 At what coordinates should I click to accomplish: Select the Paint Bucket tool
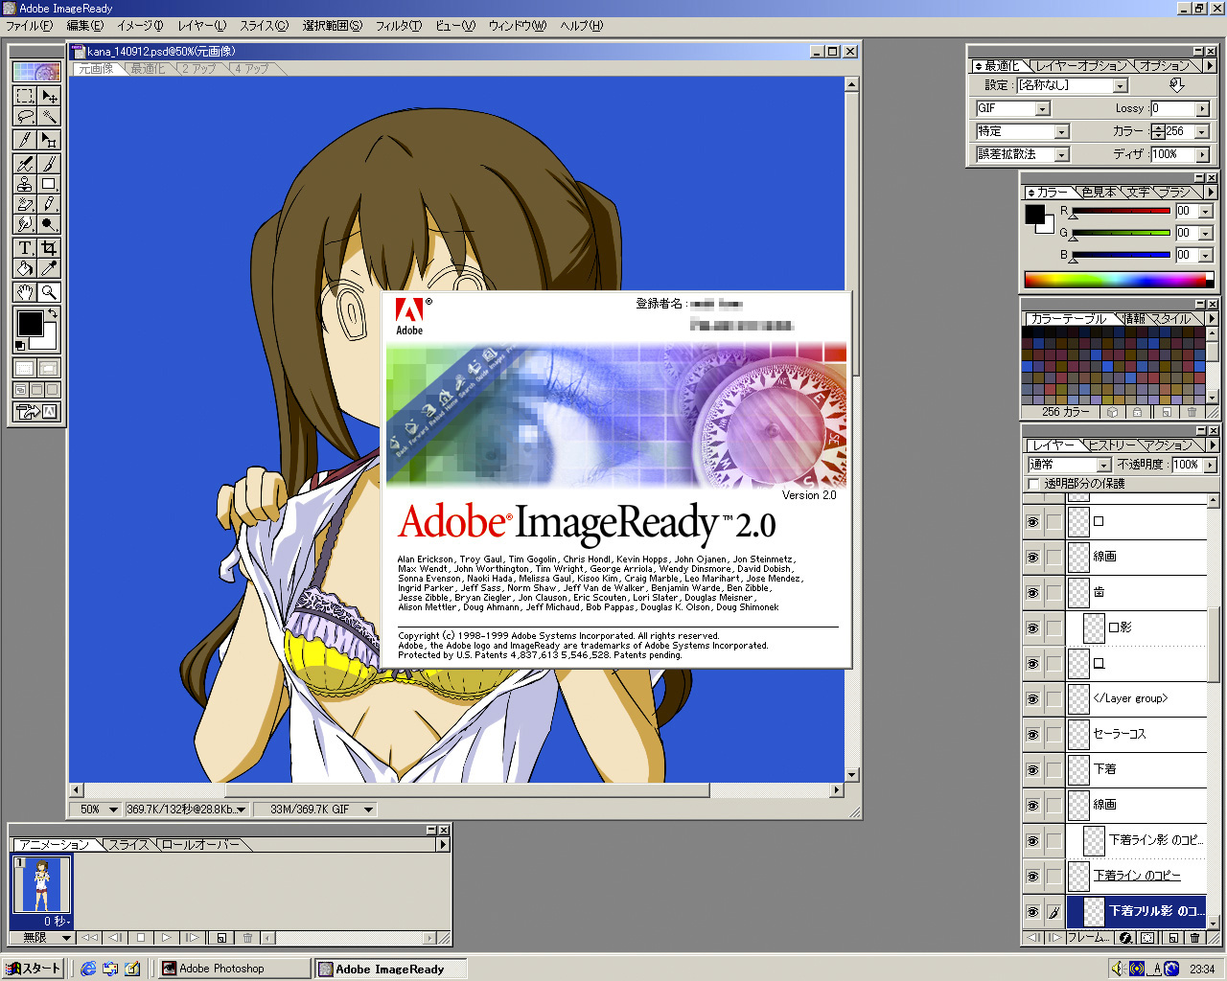25,268
